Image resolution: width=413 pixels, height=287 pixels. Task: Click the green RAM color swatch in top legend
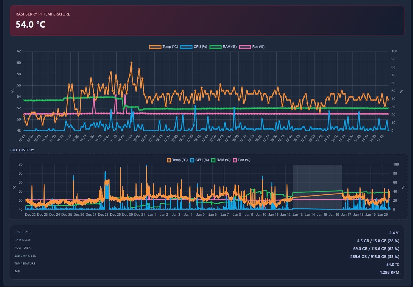216,46
